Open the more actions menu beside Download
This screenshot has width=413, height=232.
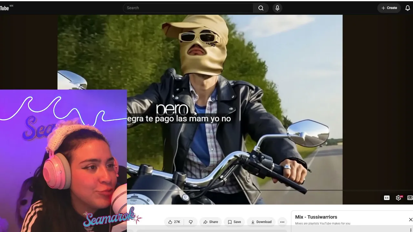[282, 222]
